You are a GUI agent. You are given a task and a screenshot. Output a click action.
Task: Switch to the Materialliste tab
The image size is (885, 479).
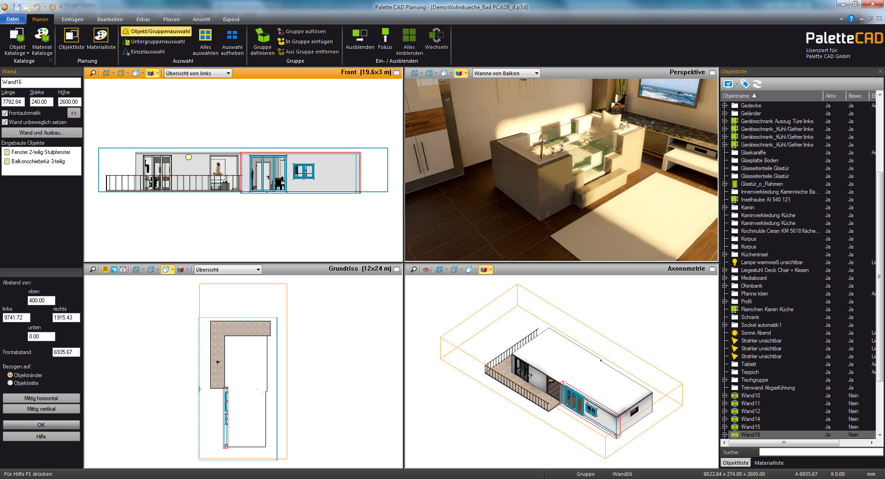tap(768, 463)
